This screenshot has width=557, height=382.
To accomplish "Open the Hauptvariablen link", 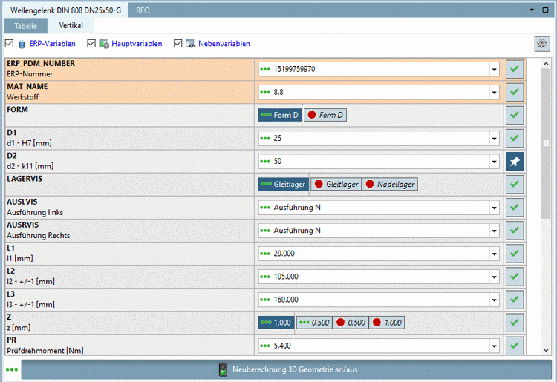I will coord(137,44).
